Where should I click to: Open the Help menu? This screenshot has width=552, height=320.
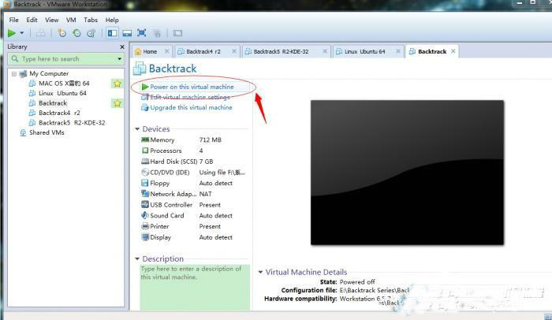pos(112,20)
